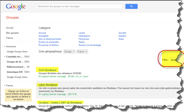Open the SUG Bordeaux group
The height and width of the screenshot is (112, 184).
point(47,70)
